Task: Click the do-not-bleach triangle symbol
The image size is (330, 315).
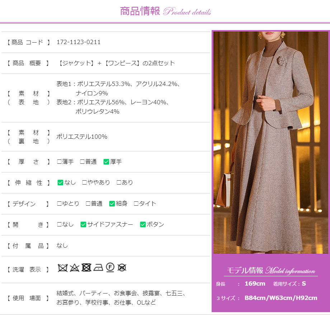Action: tap(74, 268)
